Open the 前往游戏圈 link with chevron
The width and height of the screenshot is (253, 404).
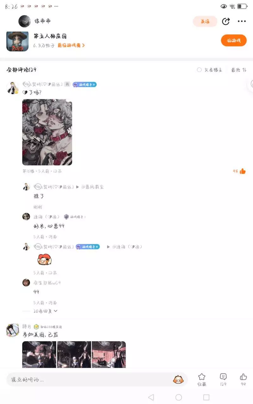point(71,45)
